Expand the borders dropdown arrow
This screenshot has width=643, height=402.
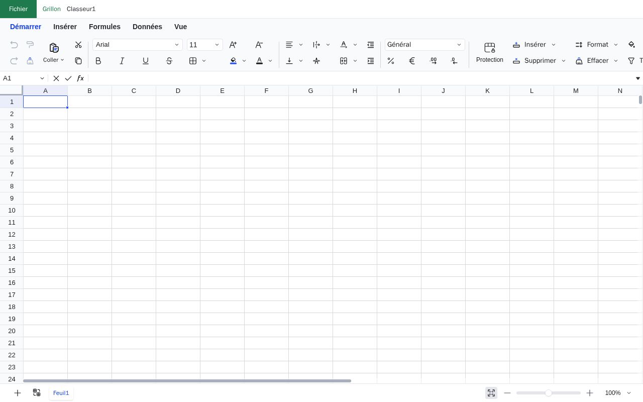click(x=204, y=61)
